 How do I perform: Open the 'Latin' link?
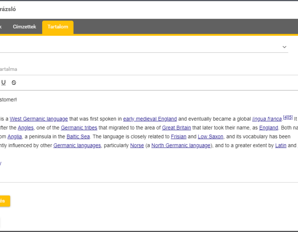tap(281, 145)
